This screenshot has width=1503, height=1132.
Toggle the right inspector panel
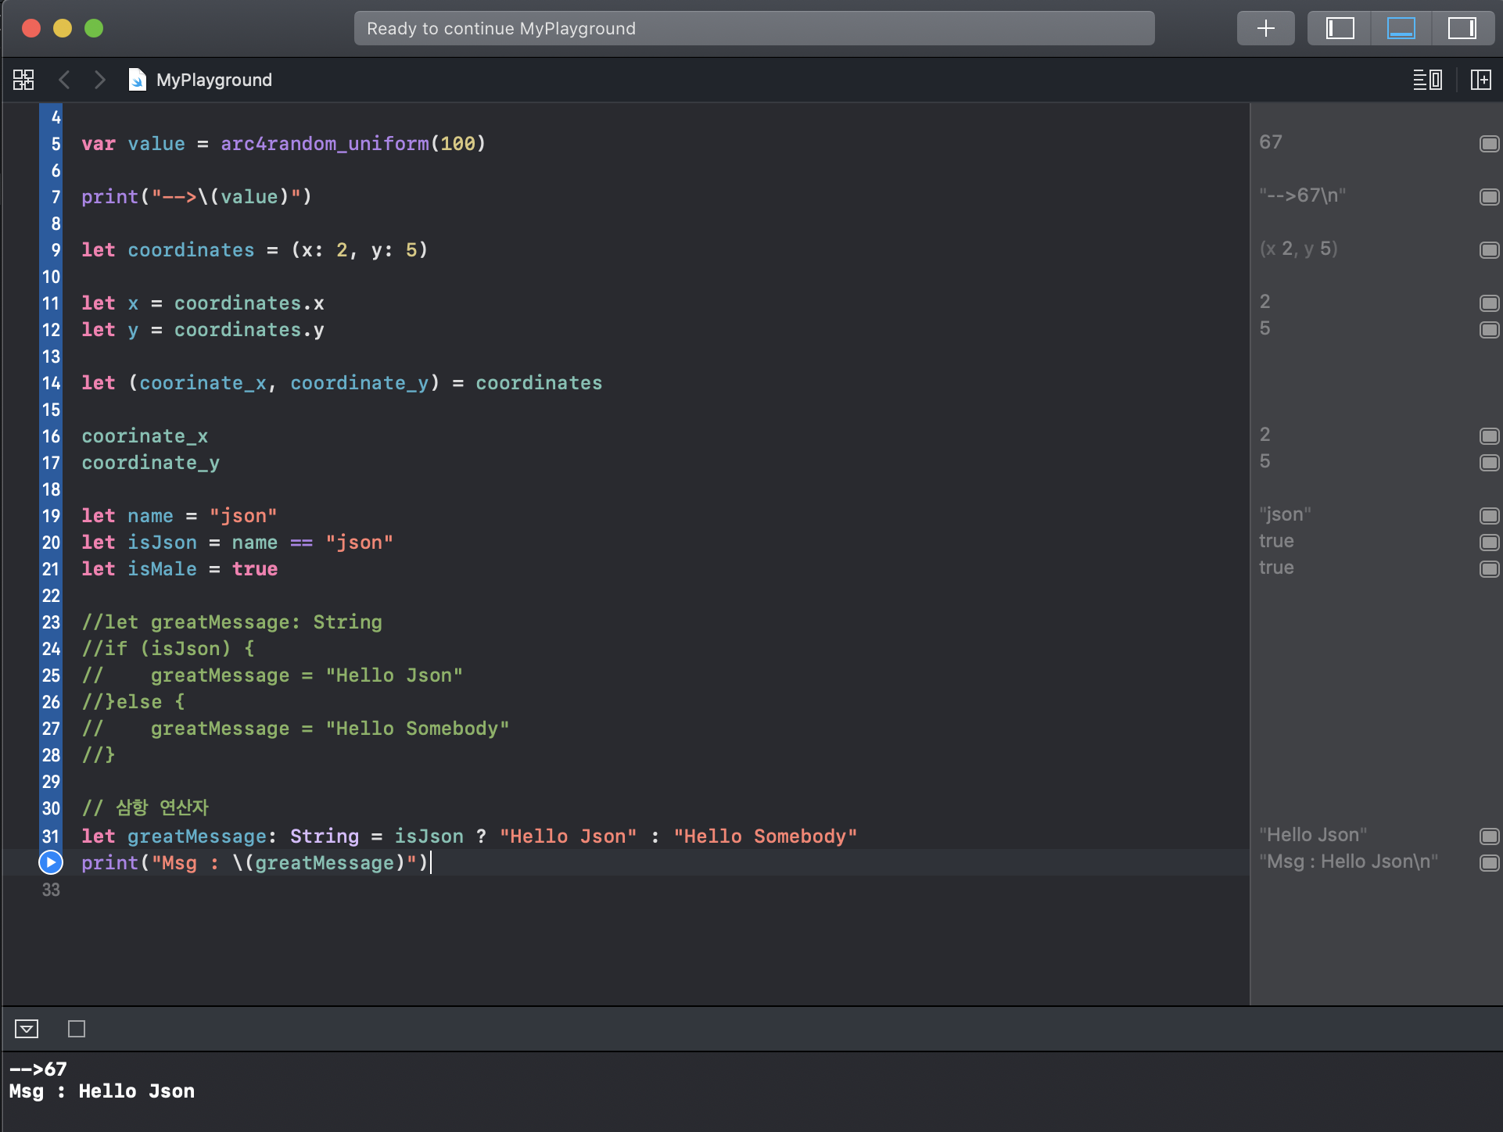[1461, 28]
